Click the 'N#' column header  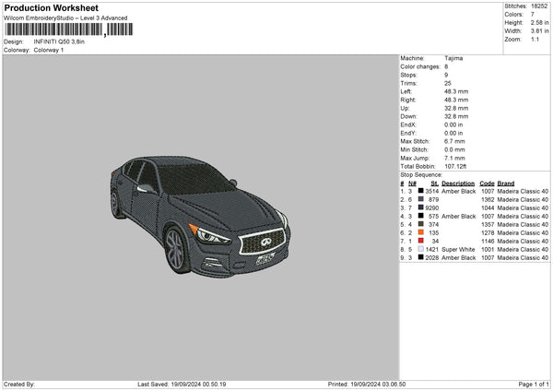point(412,184)
